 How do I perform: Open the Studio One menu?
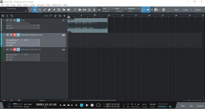coord(57,5)
